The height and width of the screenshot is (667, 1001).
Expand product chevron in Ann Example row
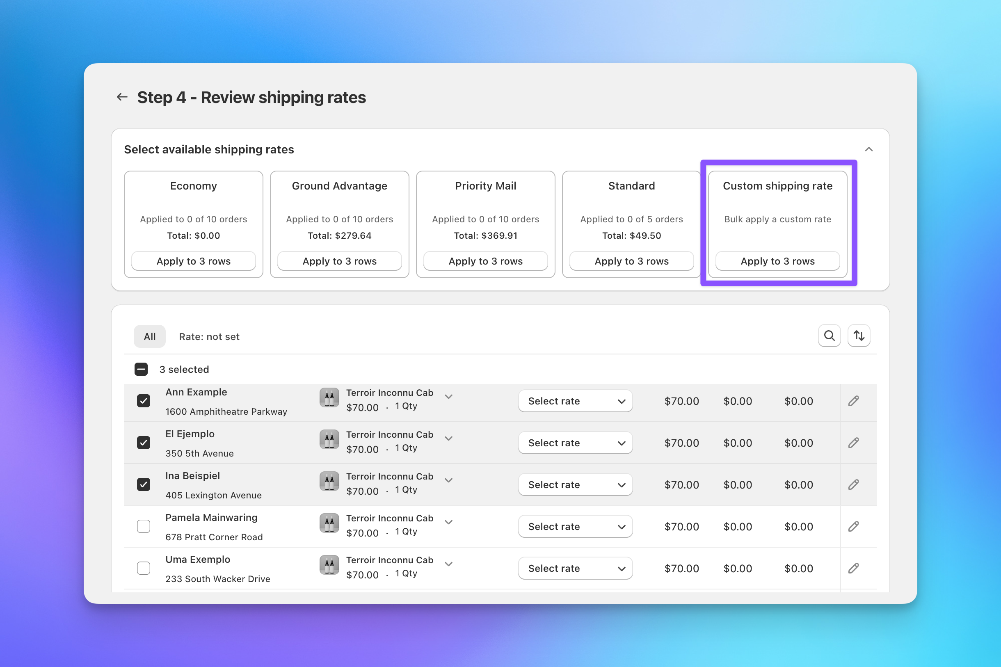(x=448, y=396)
